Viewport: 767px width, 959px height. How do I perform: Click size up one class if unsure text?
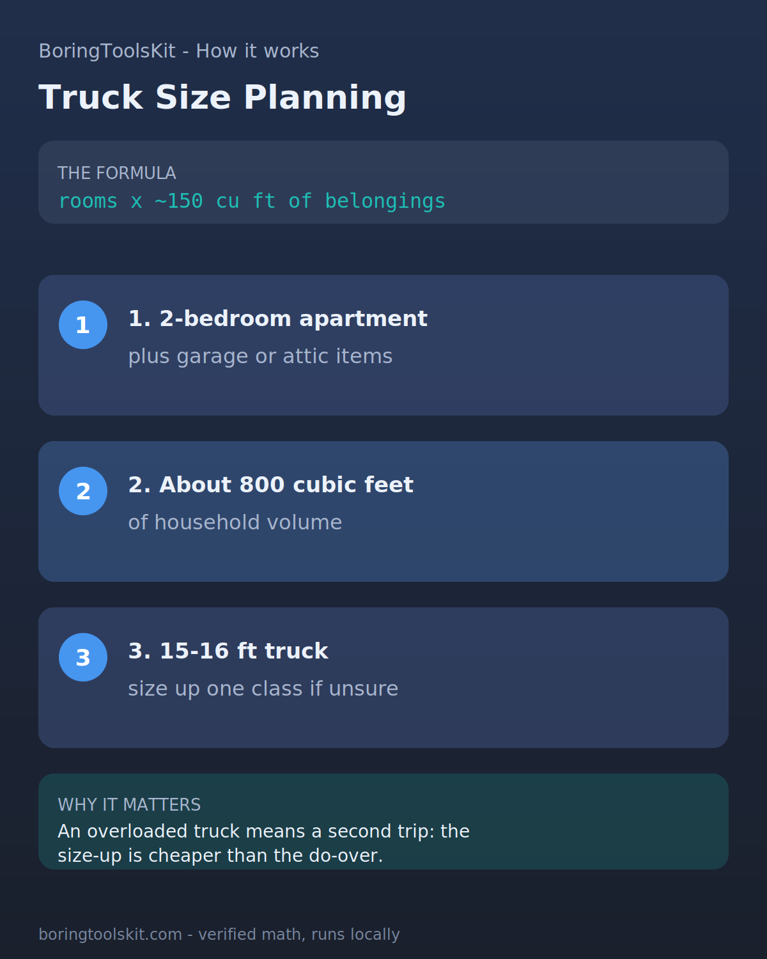coord(263,689)
